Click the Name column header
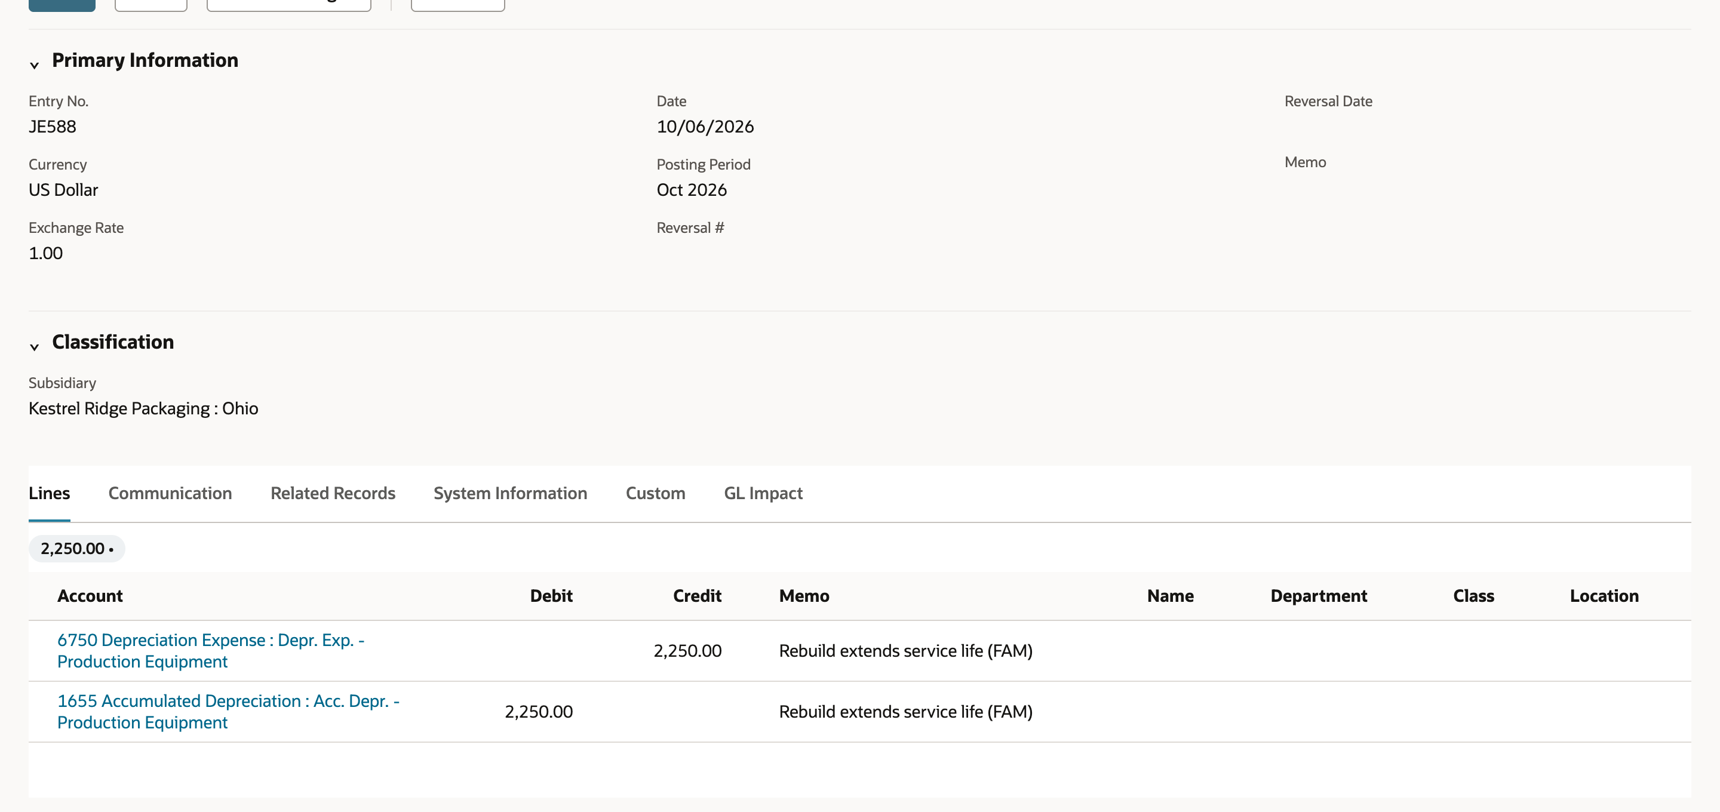 [x=1170, y=596]
